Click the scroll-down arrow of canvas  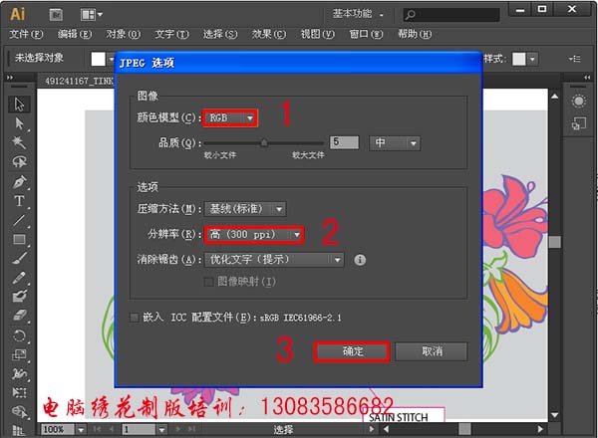point(555,415)
